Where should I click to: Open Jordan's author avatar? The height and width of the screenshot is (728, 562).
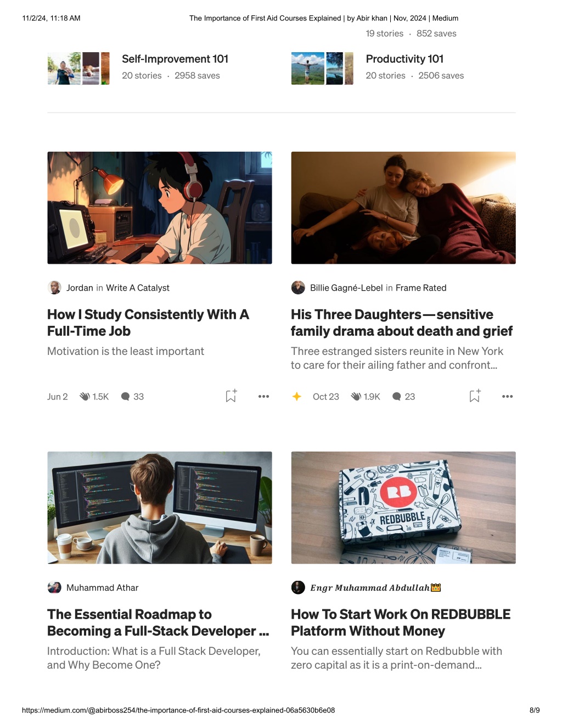click(x=54, y=287)
